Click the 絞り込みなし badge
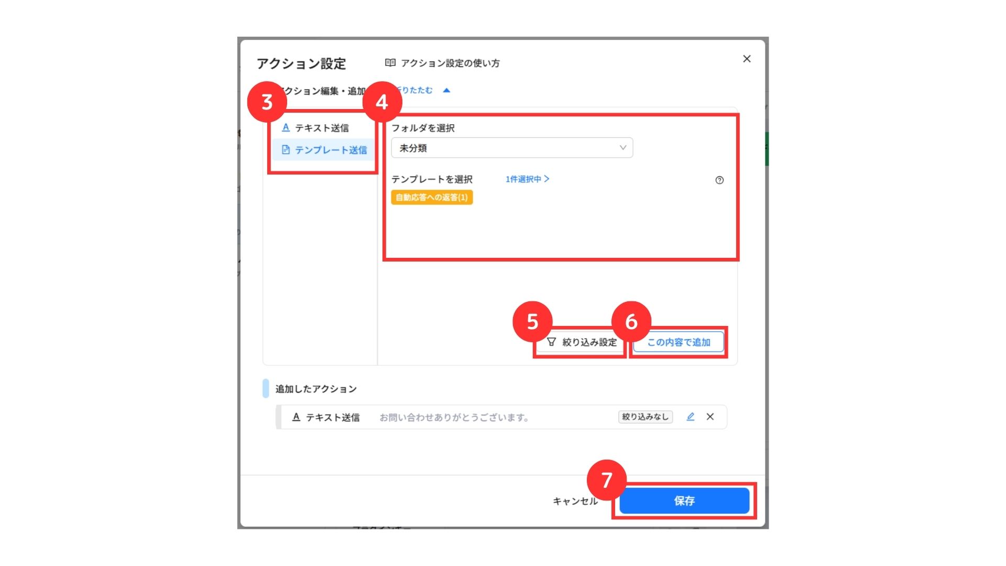The image size is (1006, 566). tap(645, 417)
